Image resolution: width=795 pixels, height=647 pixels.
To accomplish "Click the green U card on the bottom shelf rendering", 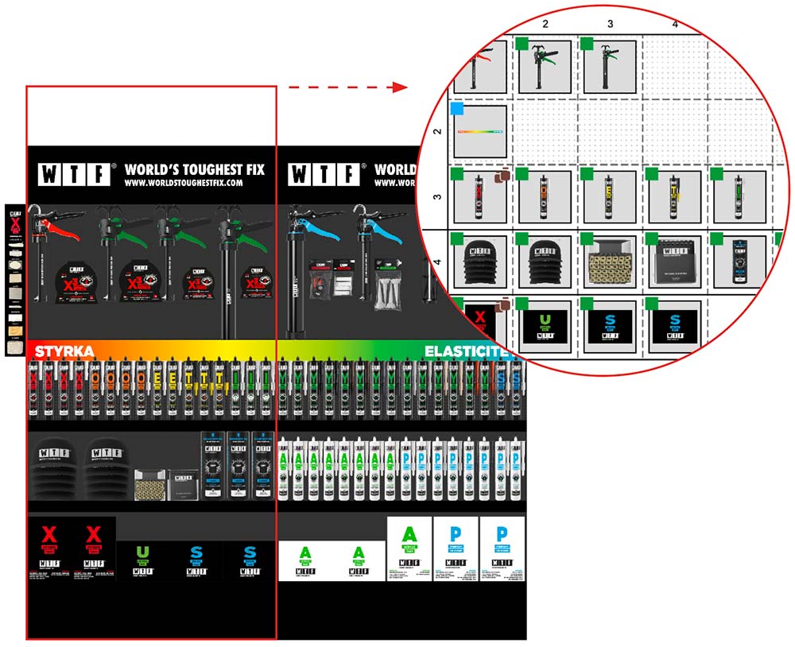I will (x=143, y=561).
